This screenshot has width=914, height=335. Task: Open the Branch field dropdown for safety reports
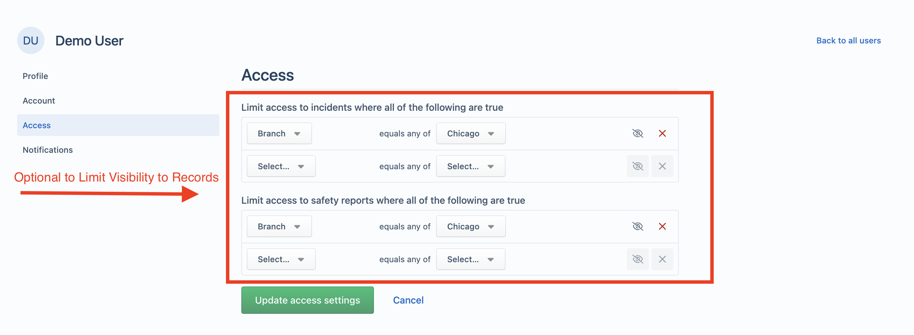pyautogui.click(x=279, y=226)
